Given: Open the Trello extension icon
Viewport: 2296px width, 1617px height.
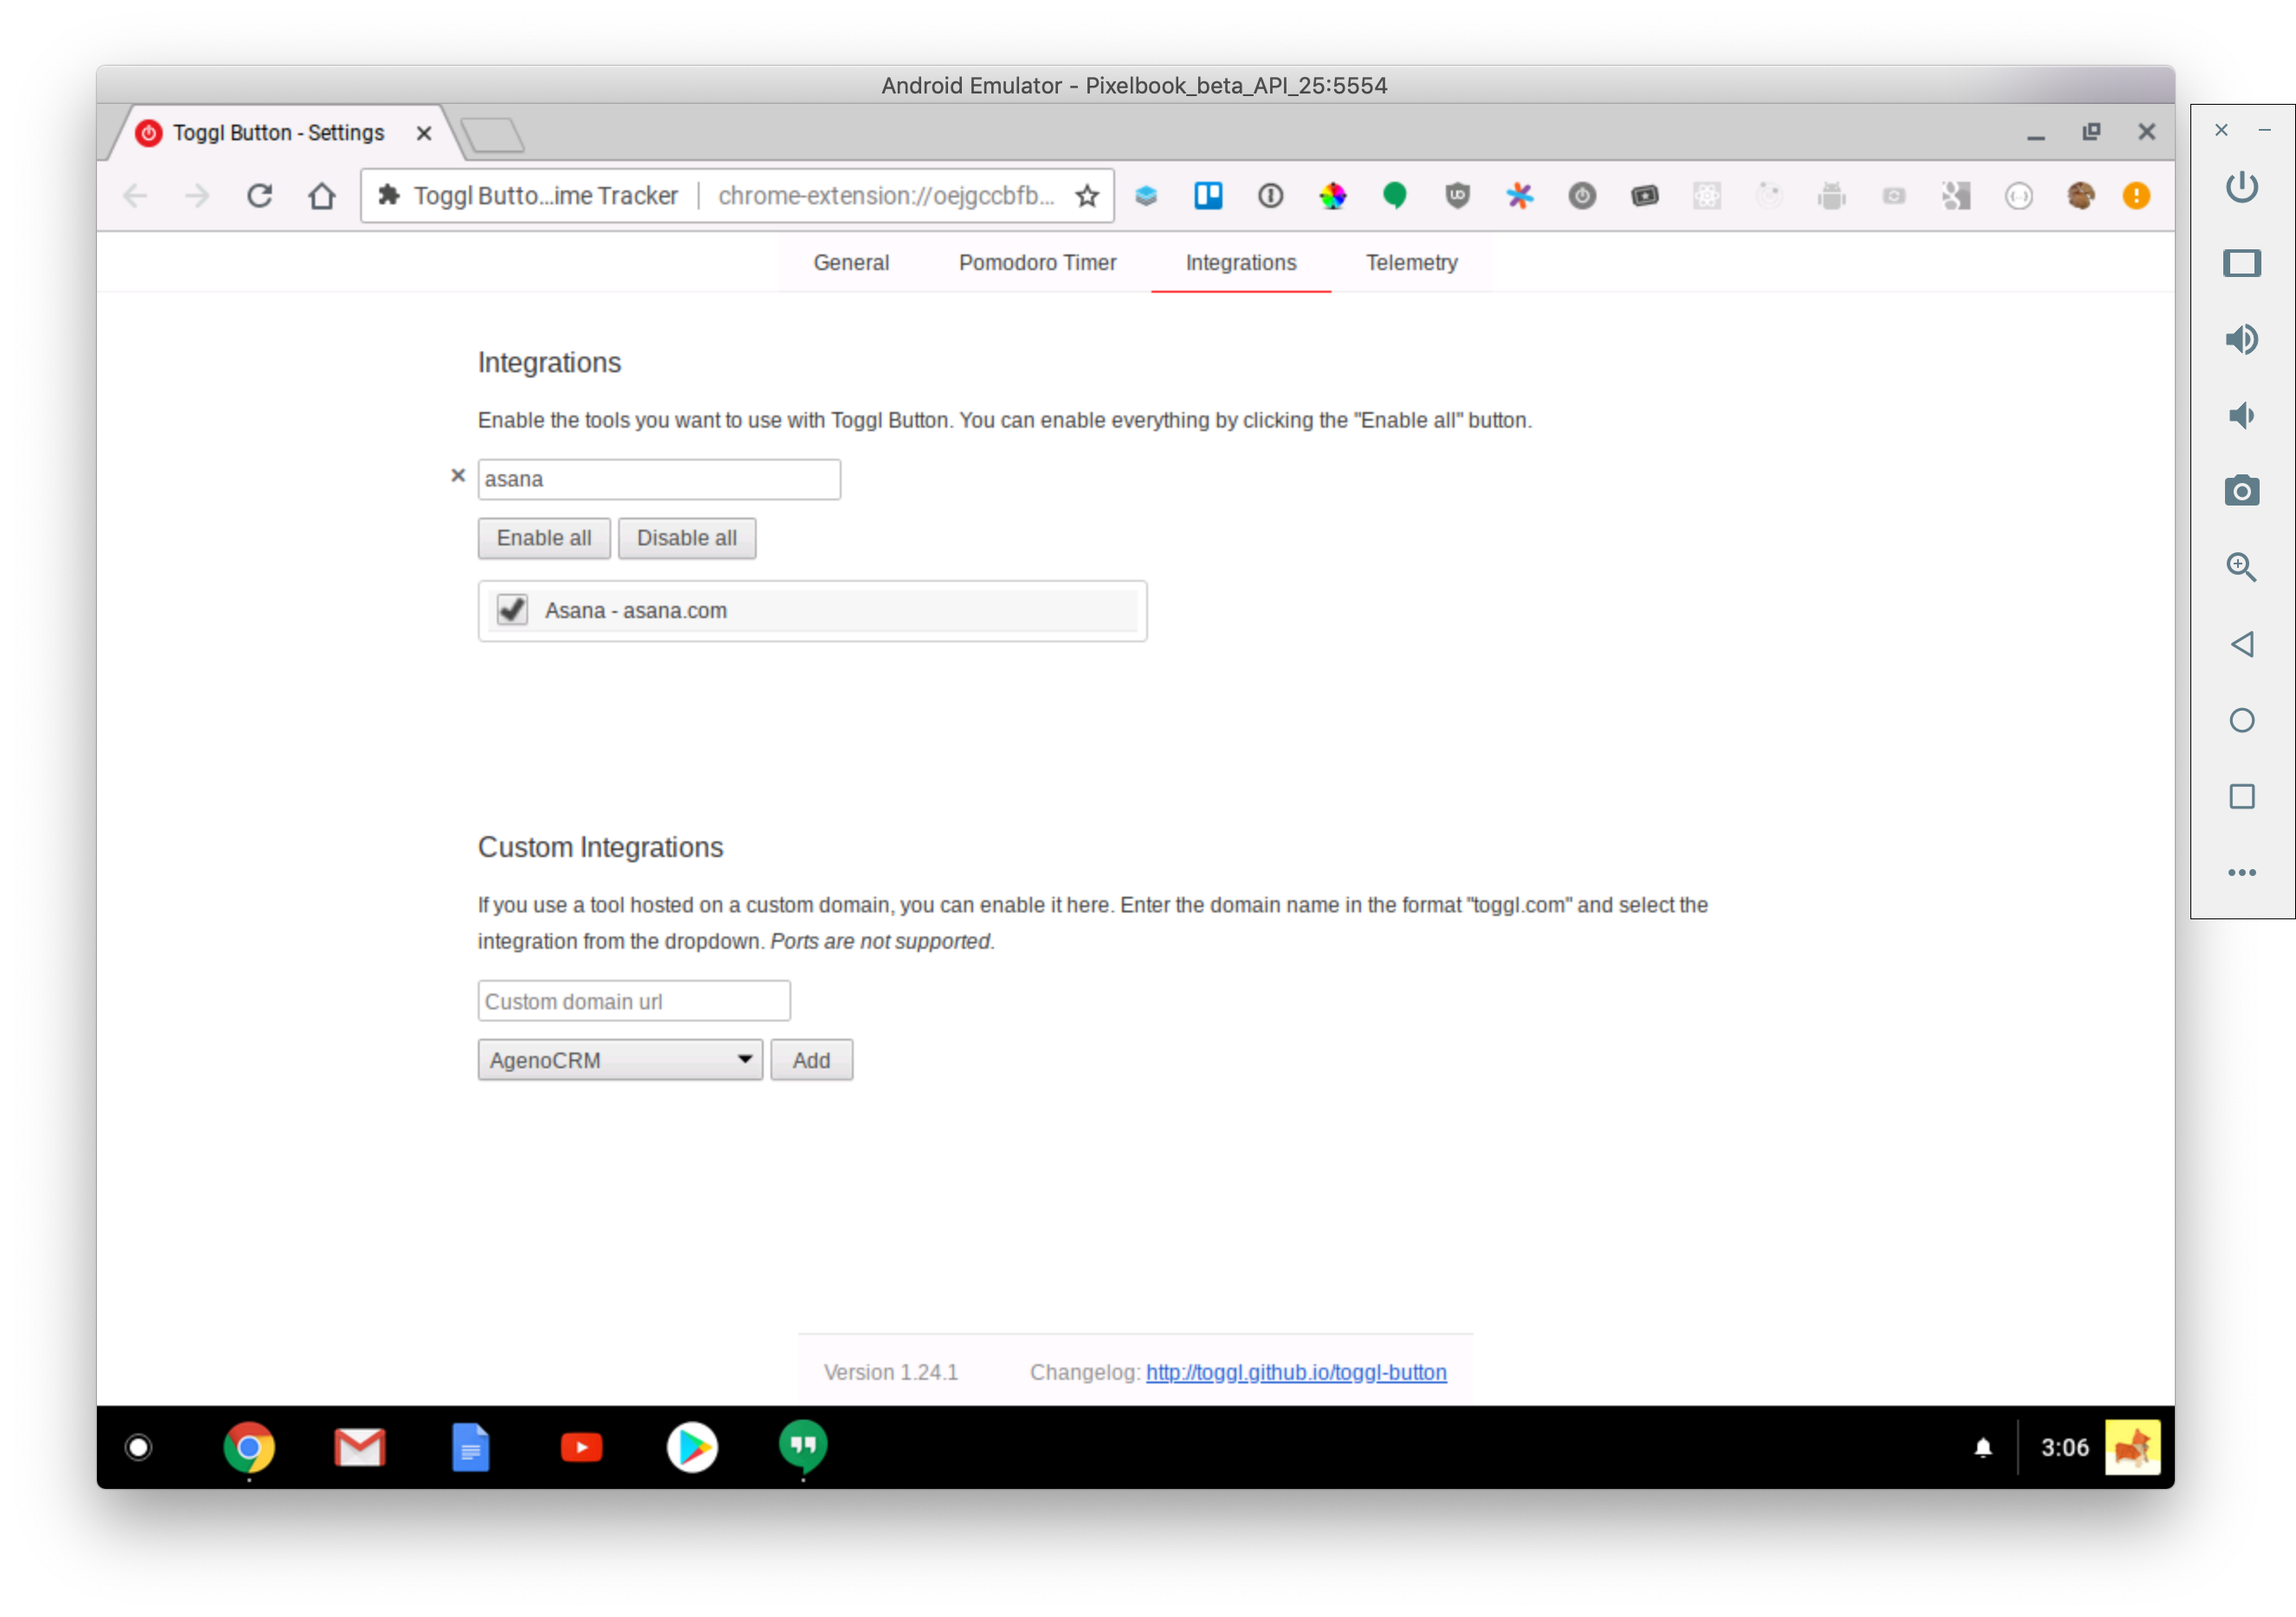Looking at the screenshot, I should pyautogui.click(x=1208, y=196).
